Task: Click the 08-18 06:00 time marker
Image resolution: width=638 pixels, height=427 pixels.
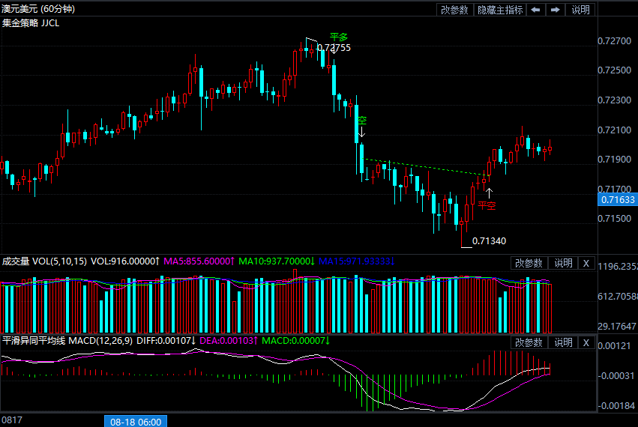Action: 136,422
